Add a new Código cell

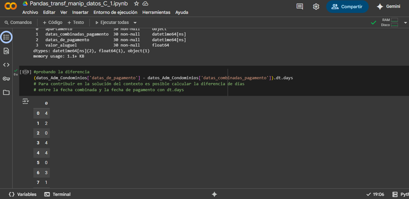click(53, 22)
